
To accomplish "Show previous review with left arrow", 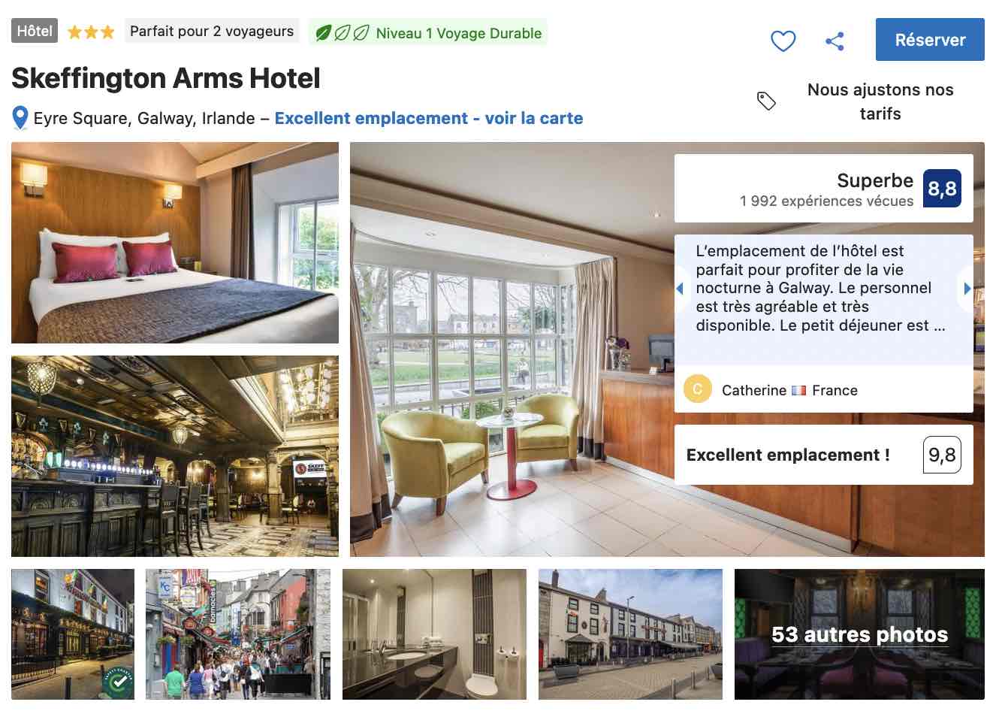I will click(681, 289).
